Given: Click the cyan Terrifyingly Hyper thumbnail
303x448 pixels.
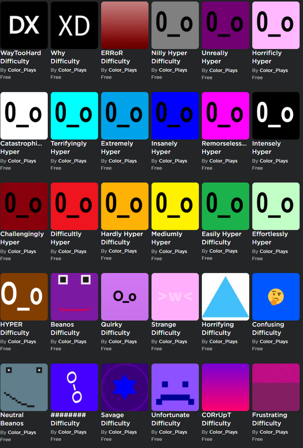Looking at the screenshot, I should tap(74, 116).
